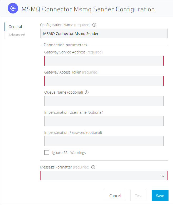
Task: Focus the Queue Name input box
Action: [104, 101]
